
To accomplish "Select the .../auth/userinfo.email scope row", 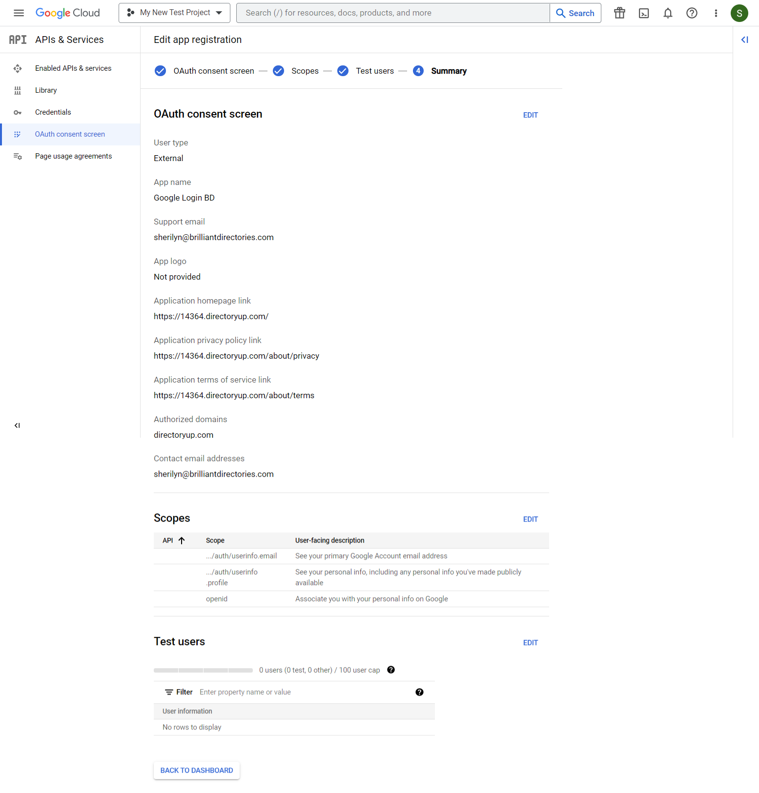I will 351,556.
